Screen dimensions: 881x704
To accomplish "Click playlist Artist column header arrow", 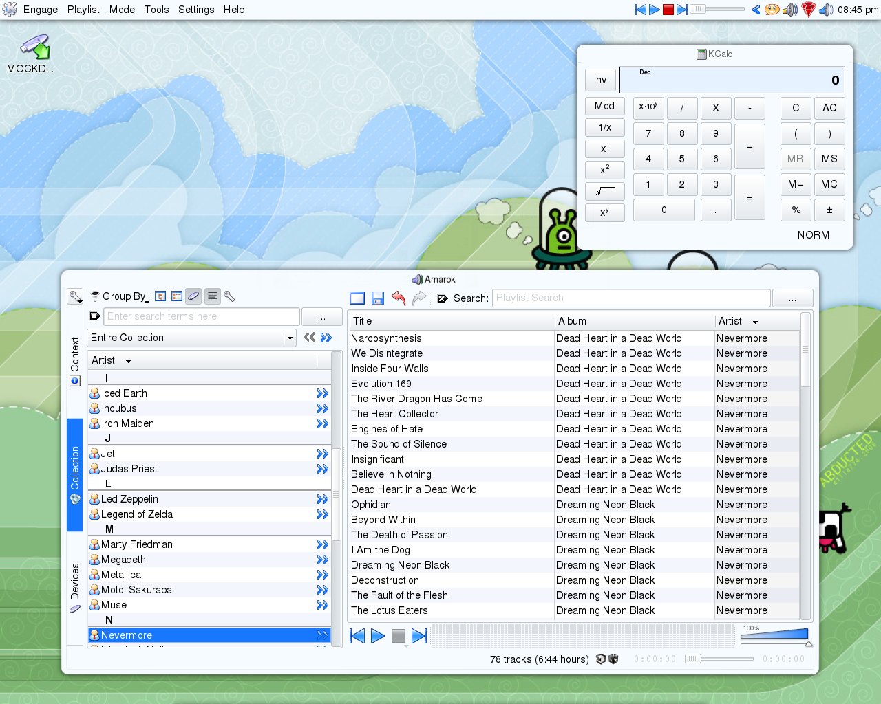I will 755,322.
